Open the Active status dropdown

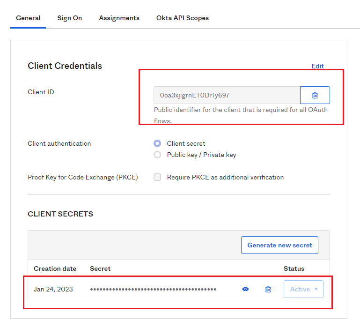303,289
